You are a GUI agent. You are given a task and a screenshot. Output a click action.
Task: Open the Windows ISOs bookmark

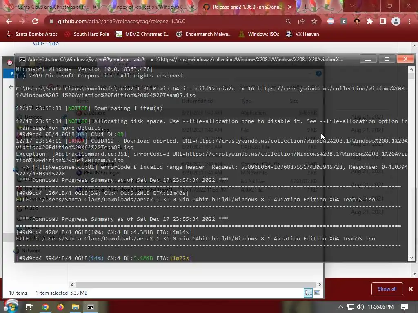pos(259,34)
